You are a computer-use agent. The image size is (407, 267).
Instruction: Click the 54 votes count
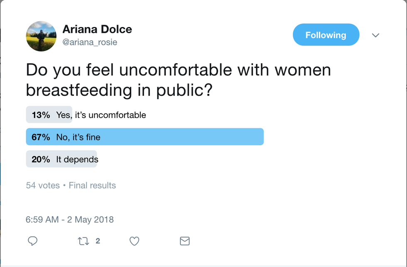(43, 186)
